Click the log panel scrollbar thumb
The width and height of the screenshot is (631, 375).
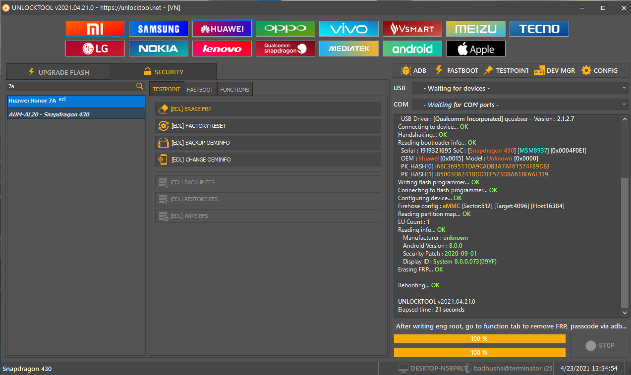625,243
